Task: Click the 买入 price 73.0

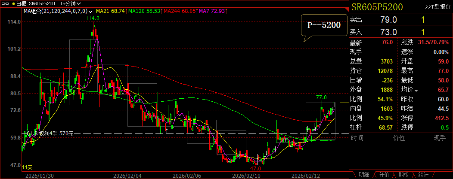Action: tap(388, 32)
